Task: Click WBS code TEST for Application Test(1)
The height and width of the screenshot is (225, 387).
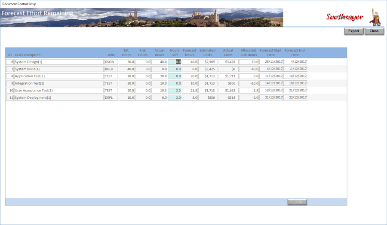Action: coord(111,76)
